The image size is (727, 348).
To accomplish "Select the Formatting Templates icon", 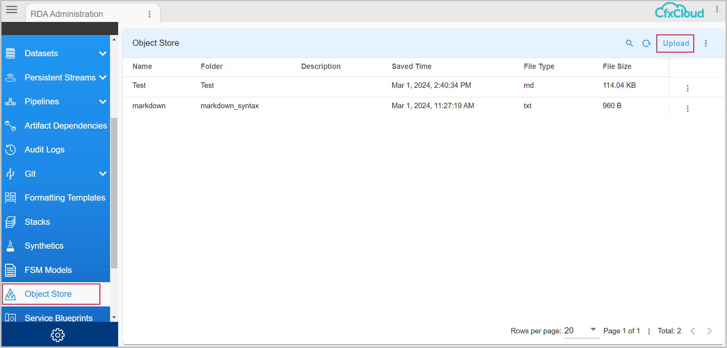I will (10, 197).
